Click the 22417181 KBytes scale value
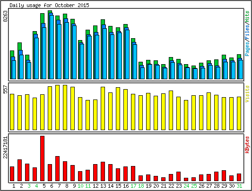Image resolution: width=252 pixels, height=191 pixels. coord(5,147)
